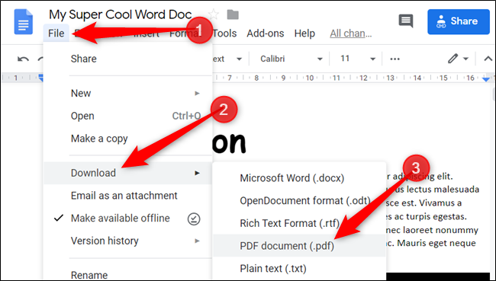Screen dimensions: 496x281
Task: Collapse the menus with the up chevron
Action: tap(488, 59)
